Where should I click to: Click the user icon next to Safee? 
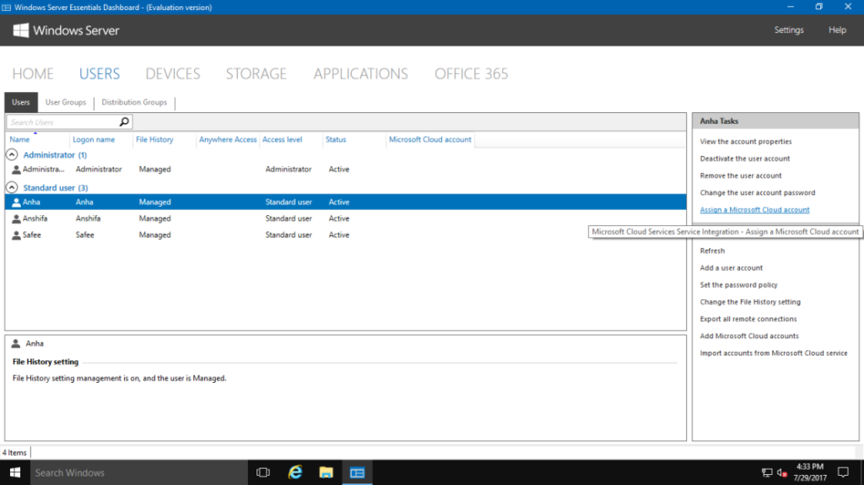pyautogui.click(x=16, y=235)
